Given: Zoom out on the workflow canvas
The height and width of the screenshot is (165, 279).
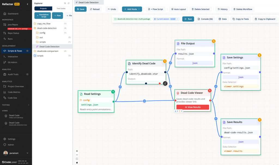Looking at the screenshot, I should point(77,155).
